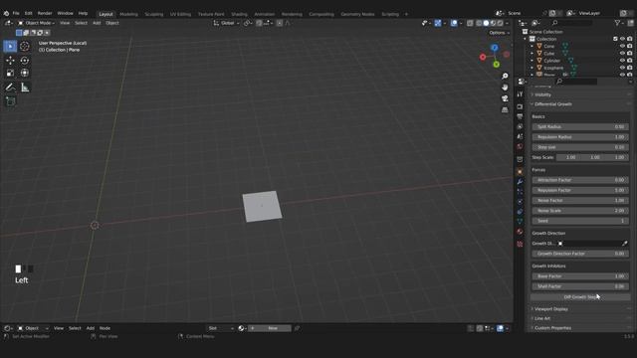Toggle the camera view icon

(x=505, y=98)
